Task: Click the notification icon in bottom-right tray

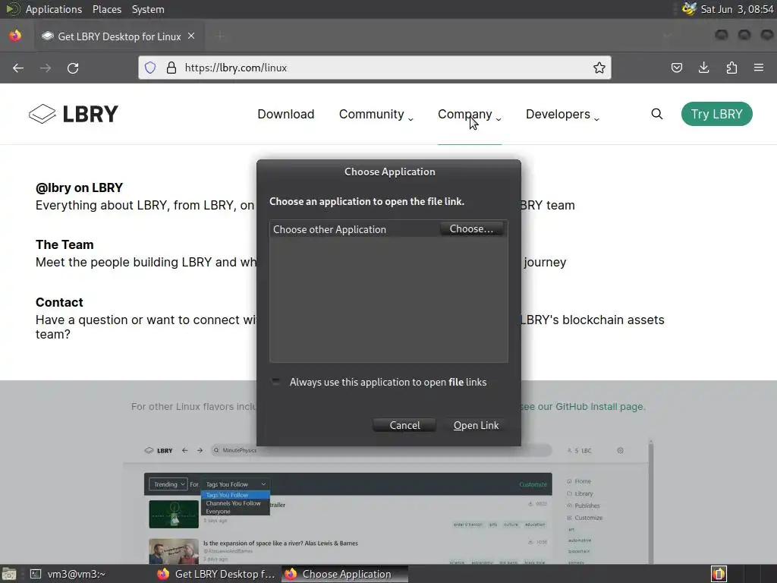Action: (719, 574)
